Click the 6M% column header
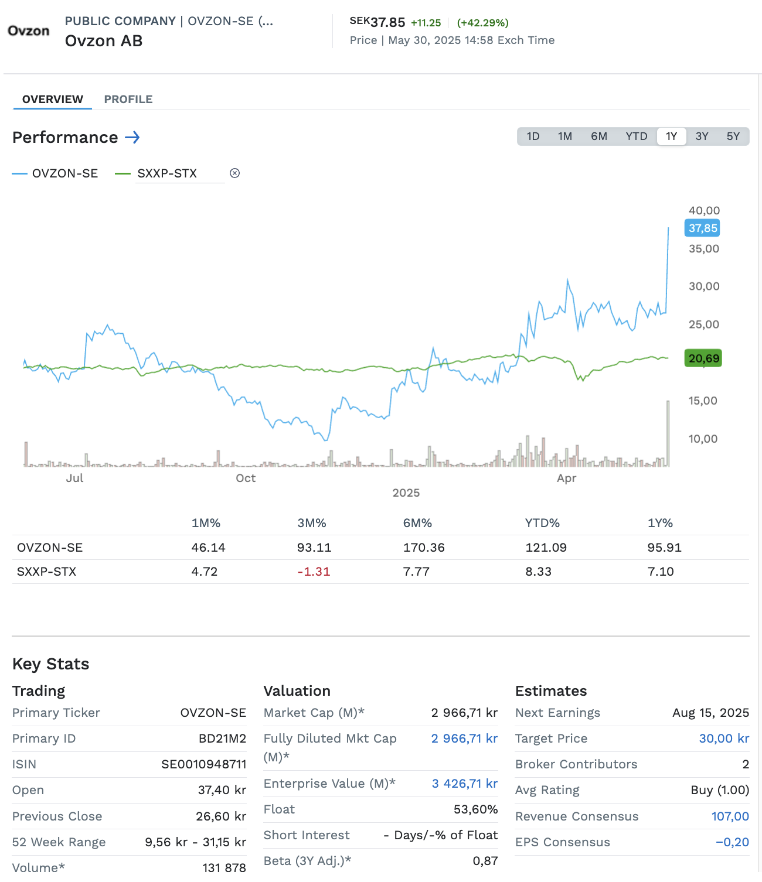The height and width of the screenshot is (882, 762). pyautogui.click(x=417, y=523)
